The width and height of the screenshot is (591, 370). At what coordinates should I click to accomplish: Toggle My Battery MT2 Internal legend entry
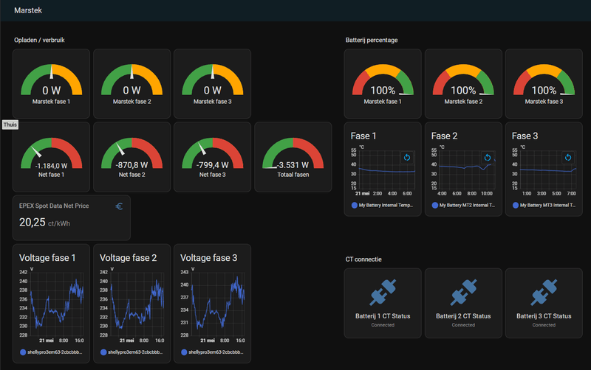coord(463,206)
